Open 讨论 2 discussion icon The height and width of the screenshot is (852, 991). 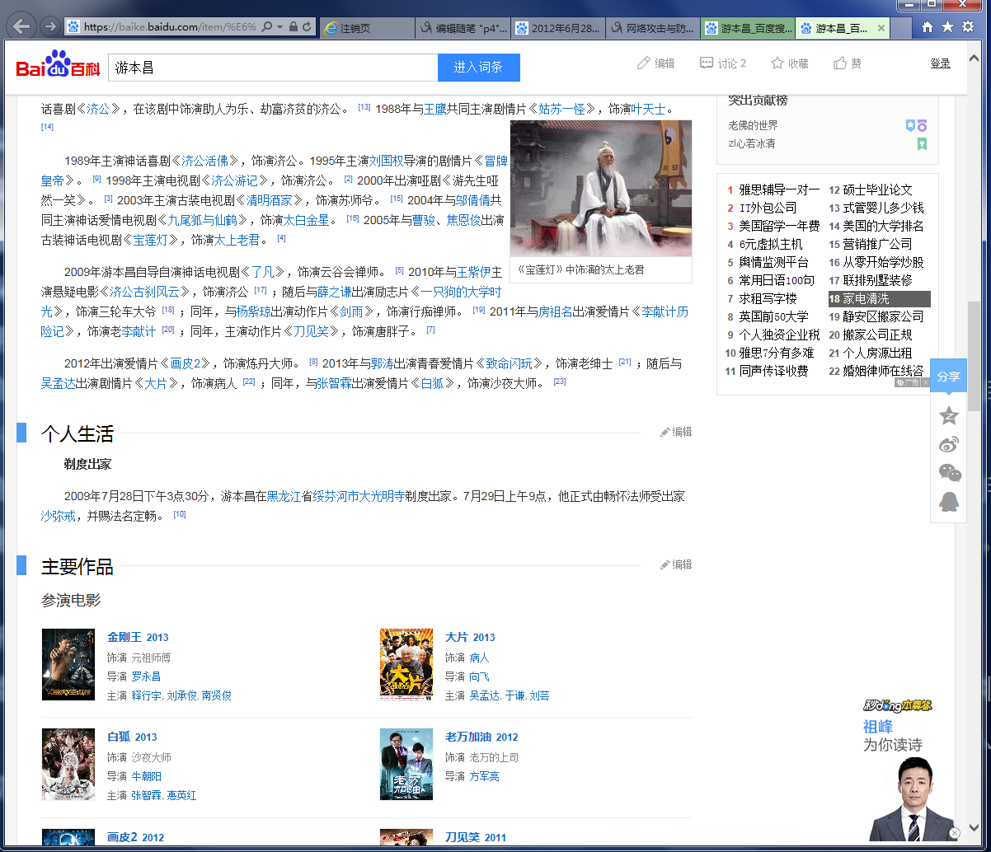pos(723,63)
